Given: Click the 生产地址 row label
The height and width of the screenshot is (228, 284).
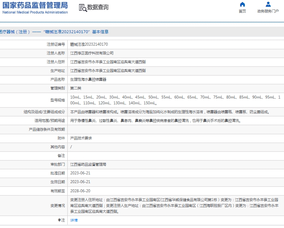Looking at the screenshot, I should (x=57, y=70).
